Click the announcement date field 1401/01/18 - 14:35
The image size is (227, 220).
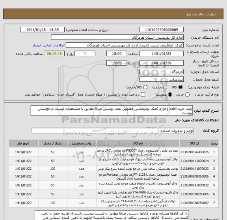tap(43, 30)
